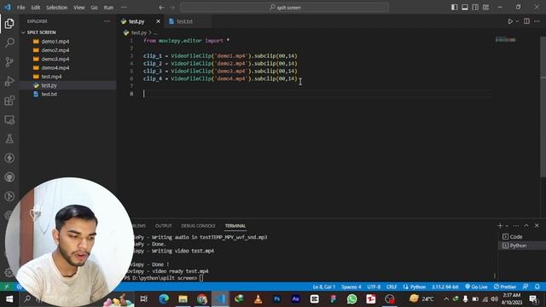The height and width of the screenshot is (307, 546).
Task: Change line endings via CRLF status item
Action: pos(392,287)
